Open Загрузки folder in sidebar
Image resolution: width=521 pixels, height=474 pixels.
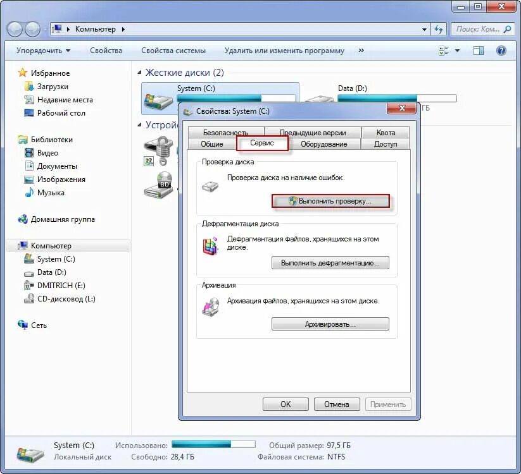pyautogui.click(x=46, y=87)
